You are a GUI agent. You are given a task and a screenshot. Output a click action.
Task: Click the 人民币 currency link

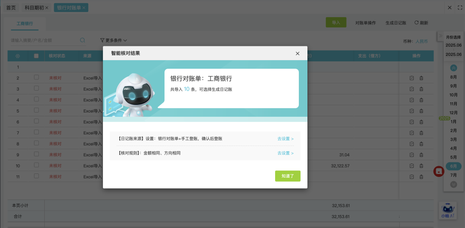point(422,41)
